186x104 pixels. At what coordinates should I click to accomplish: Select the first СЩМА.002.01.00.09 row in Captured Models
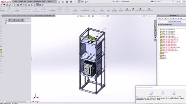(x=168, y=30)
